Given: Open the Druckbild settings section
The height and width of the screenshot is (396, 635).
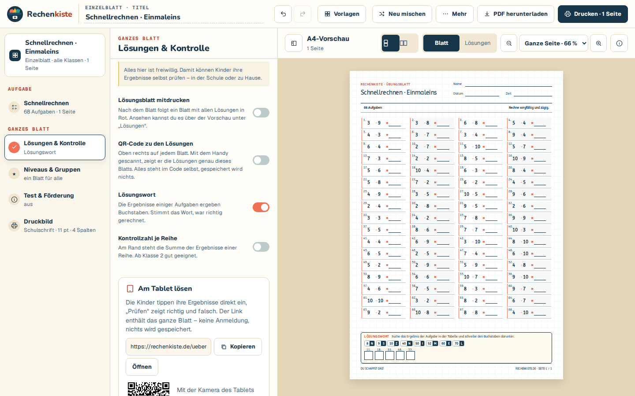Looking at the screenshot, I should point(55,226).
